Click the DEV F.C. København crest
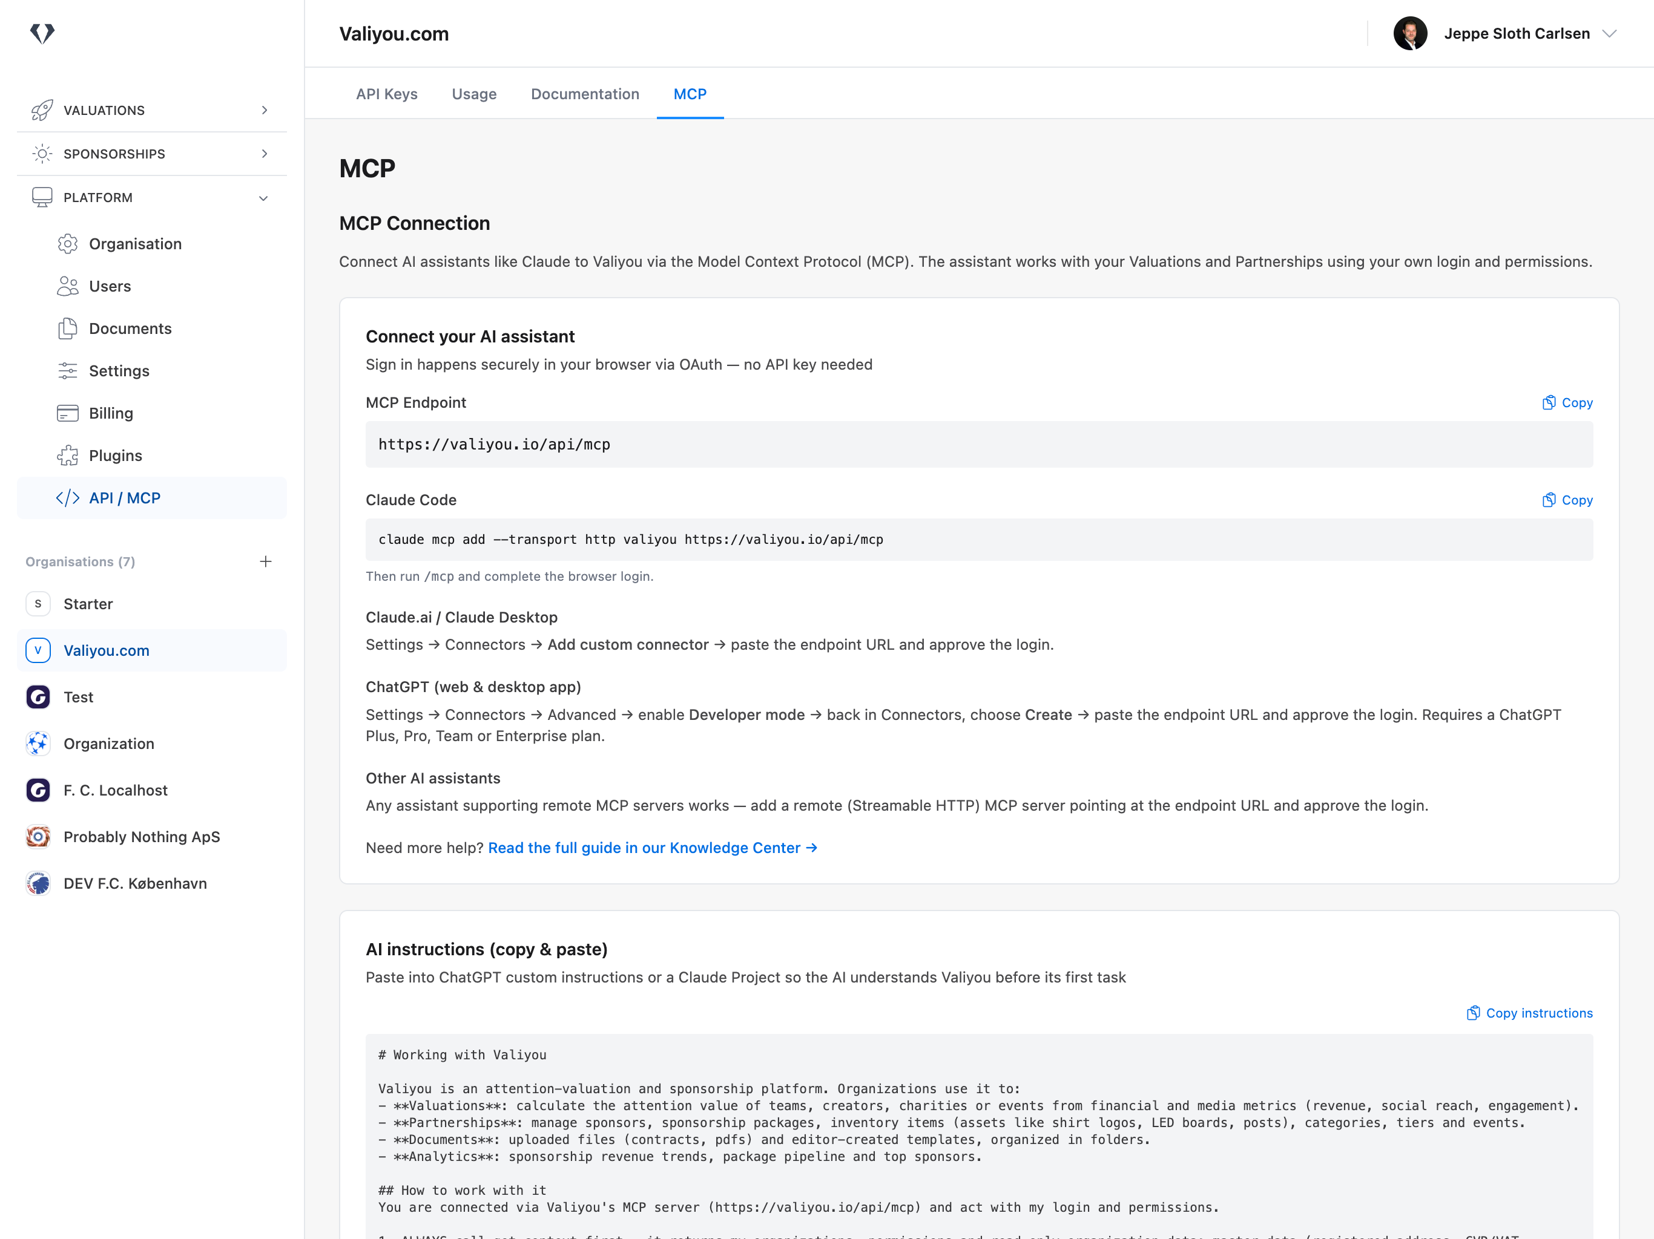Screen dimensions: 1654x1239 pyautogui.click(x=38, y=883)
